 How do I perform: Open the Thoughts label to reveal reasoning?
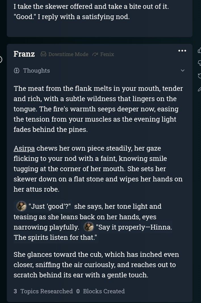pyautogui.click(x=36, y=71)
